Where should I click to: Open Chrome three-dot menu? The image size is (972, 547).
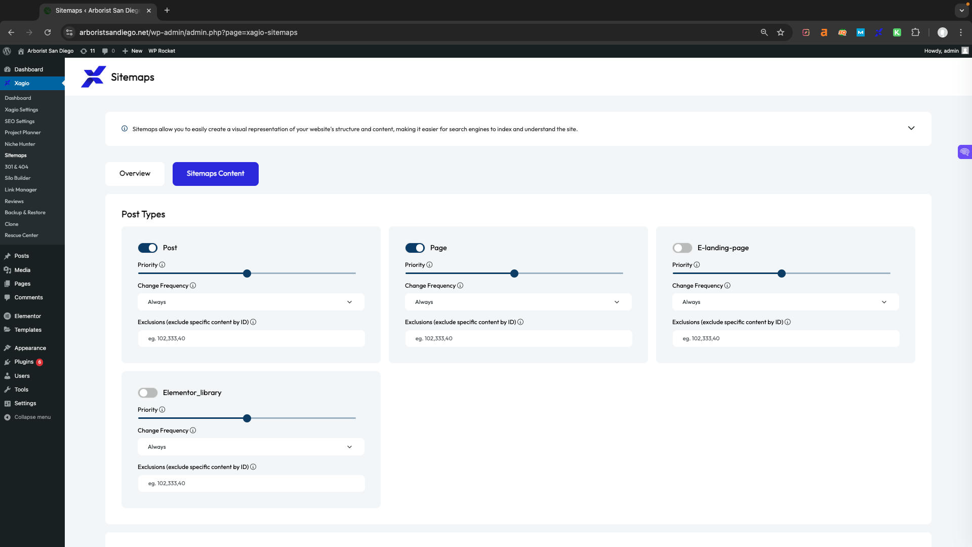click(961, 32)
